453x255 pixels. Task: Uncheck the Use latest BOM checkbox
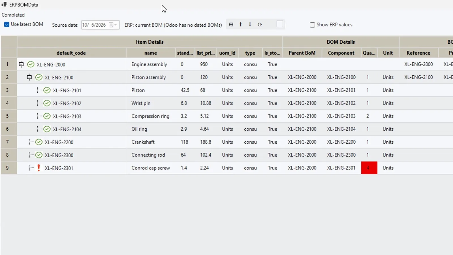(7, 25)
